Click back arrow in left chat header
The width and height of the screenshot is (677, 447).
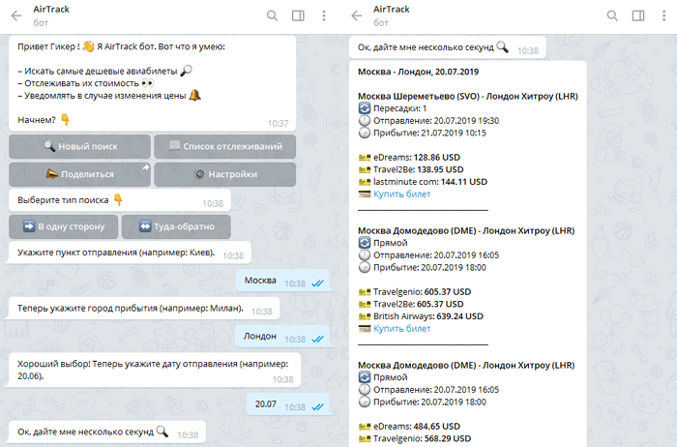(15, 15)
